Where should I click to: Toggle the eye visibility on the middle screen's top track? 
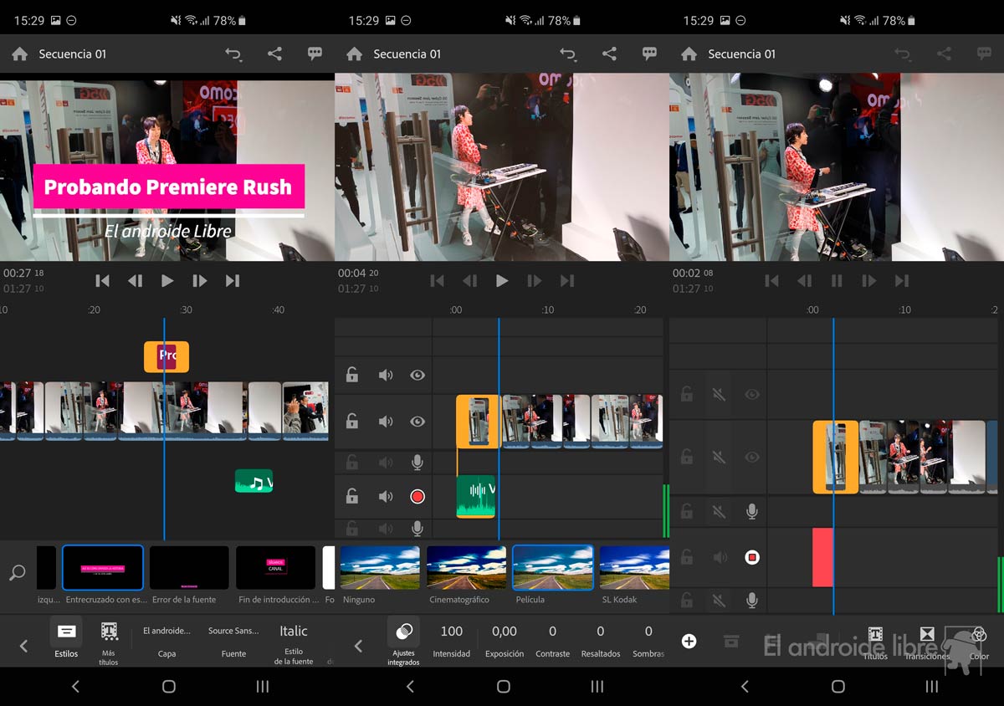[x=417, y=376]
